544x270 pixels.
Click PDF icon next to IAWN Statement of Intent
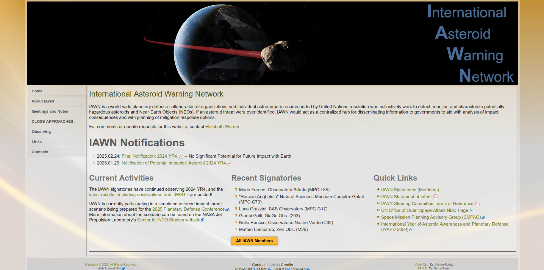pyautogui.click(x=435, y=197)
